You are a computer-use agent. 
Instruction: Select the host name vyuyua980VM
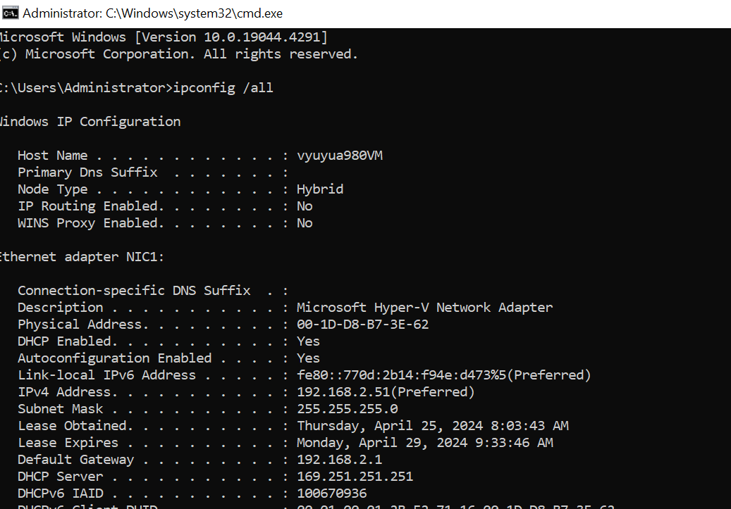pyautogui.click(x=340, y=156)
